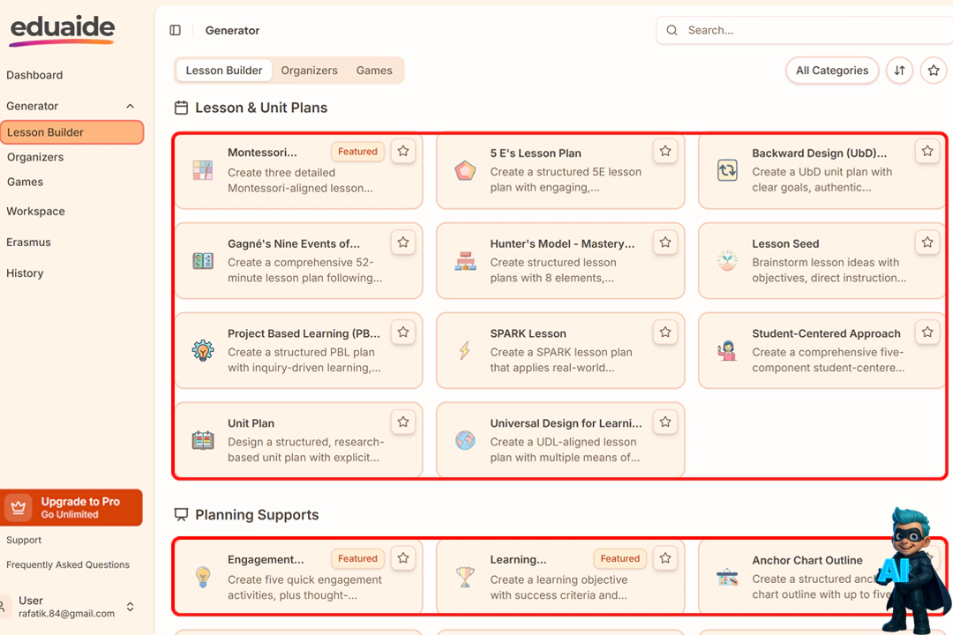Click the SPARK Lesson lightning icon
The width and height of the screenshot is (953, 635).
coord(465,351)
